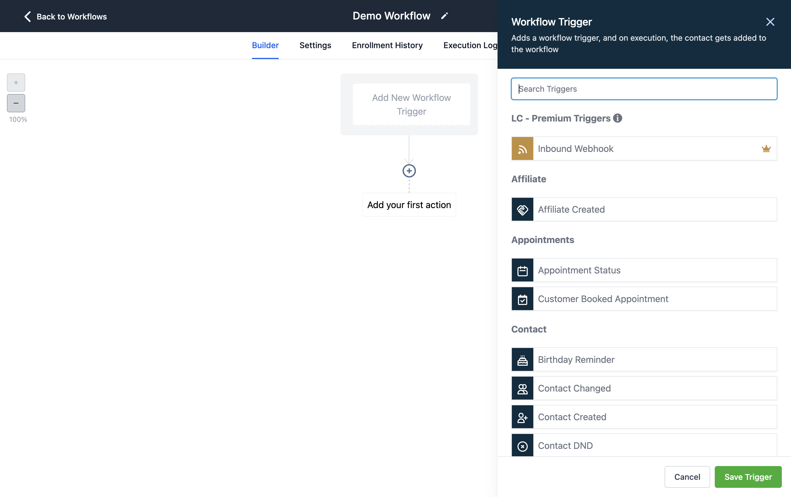
Task: Choose the Affiliate Created trigger label
Action: click(x=571, y=209)
